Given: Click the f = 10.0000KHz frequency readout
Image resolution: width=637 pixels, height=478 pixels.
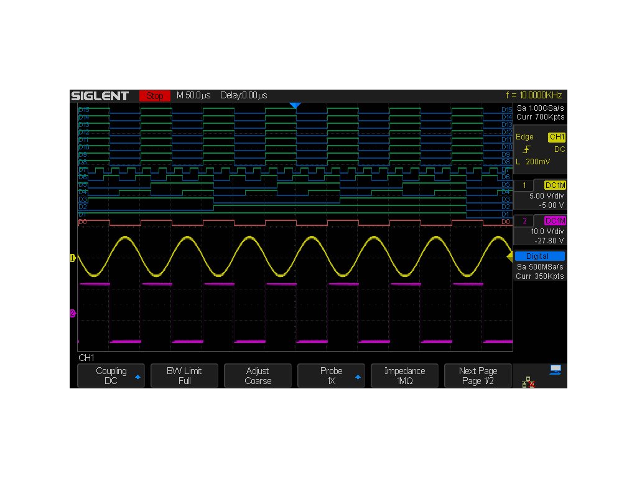Looking at the screenshot, I should pyautogui.click(x=534, y=95).
